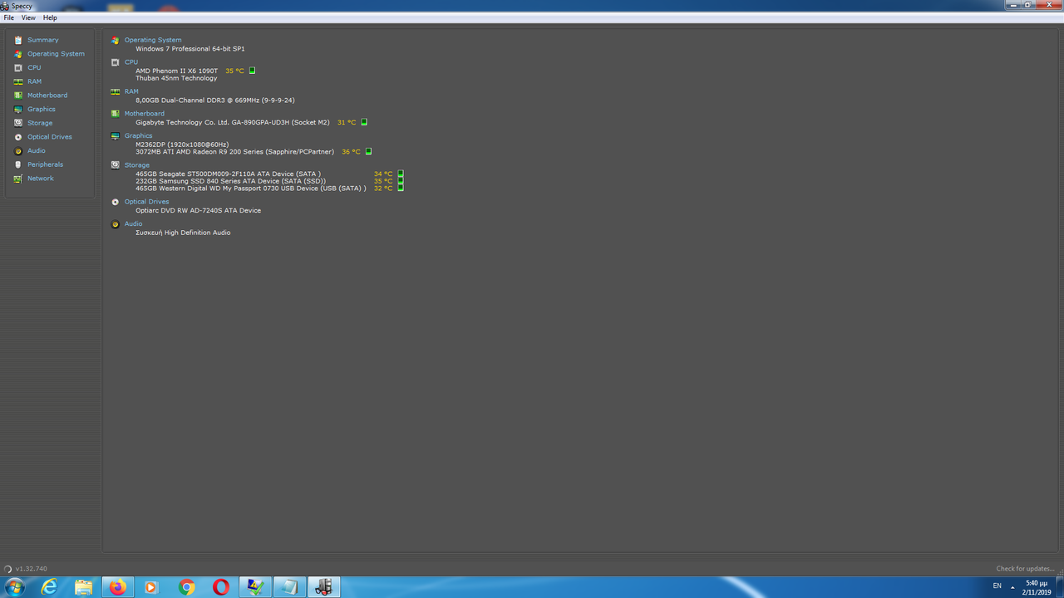Open the File menu
The width and height of the screenshot is (1064, 598).
[8, 17]
